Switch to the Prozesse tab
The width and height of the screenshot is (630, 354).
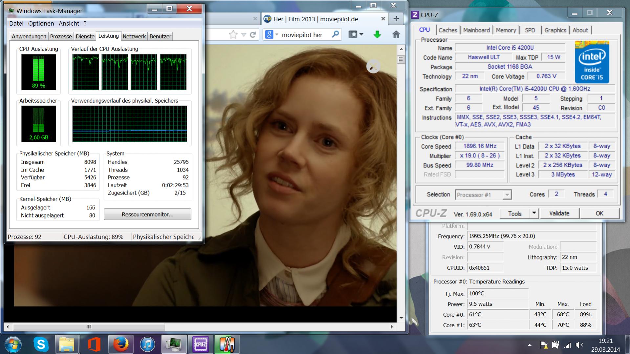point(61,36)
